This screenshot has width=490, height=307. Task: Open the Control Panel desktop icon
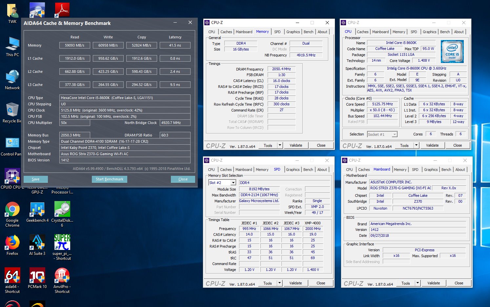12,146
